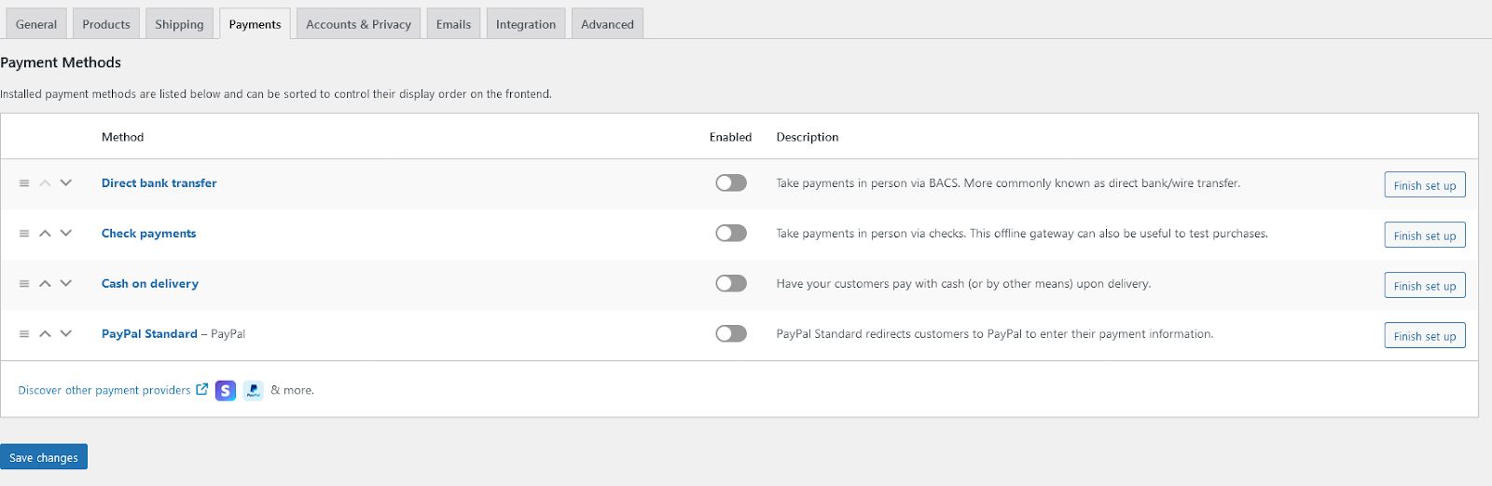1492x486 pixels.
Task: Turn on Cash on delivery
Action: pyautogui.click(x=731, y=284)
